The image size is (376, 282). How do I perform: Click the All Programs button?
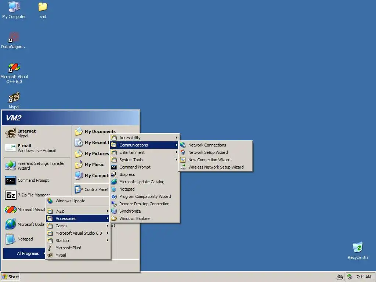[x=25, y=253]
